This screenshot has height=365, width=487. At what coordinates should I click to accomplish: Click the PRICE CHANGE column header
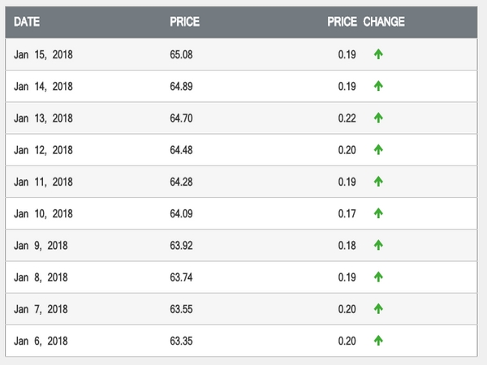tap(365, 22)
